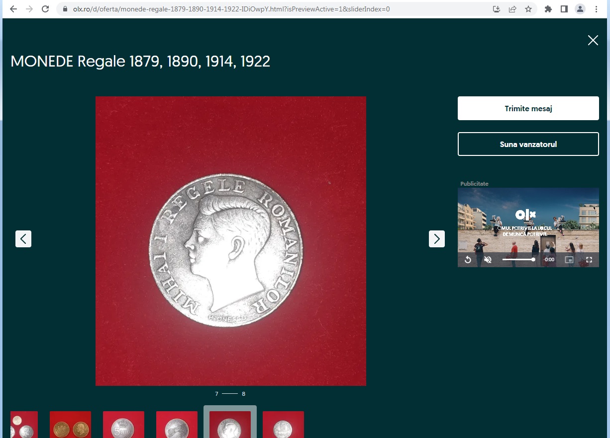610x438 pixels.
Task: Go to the previous coin photo
Action: (23, 239)
